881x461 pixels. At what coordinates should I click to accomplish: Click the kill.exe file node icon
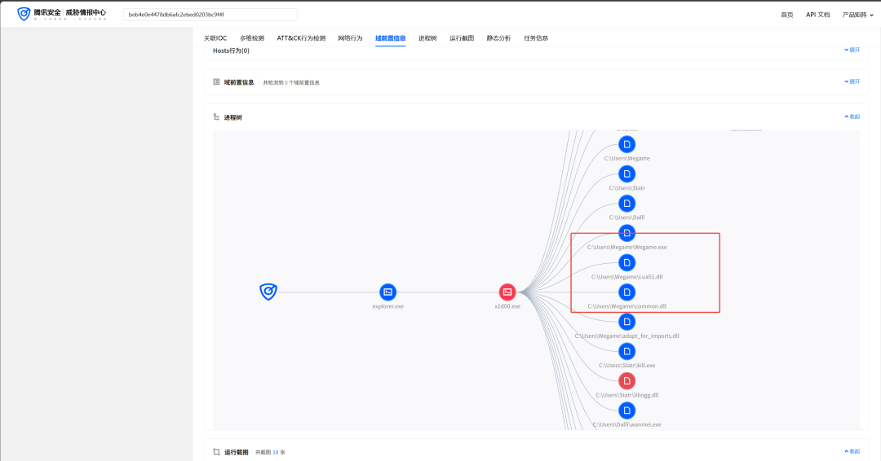(x=627, y=352)
